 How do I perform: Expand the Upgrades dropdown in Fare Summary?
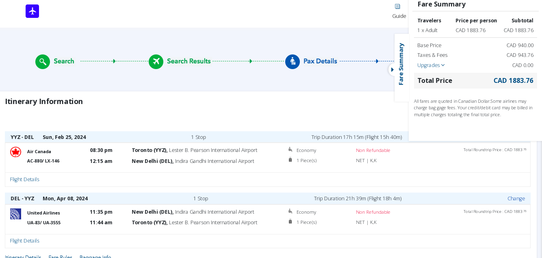point(431,65)
